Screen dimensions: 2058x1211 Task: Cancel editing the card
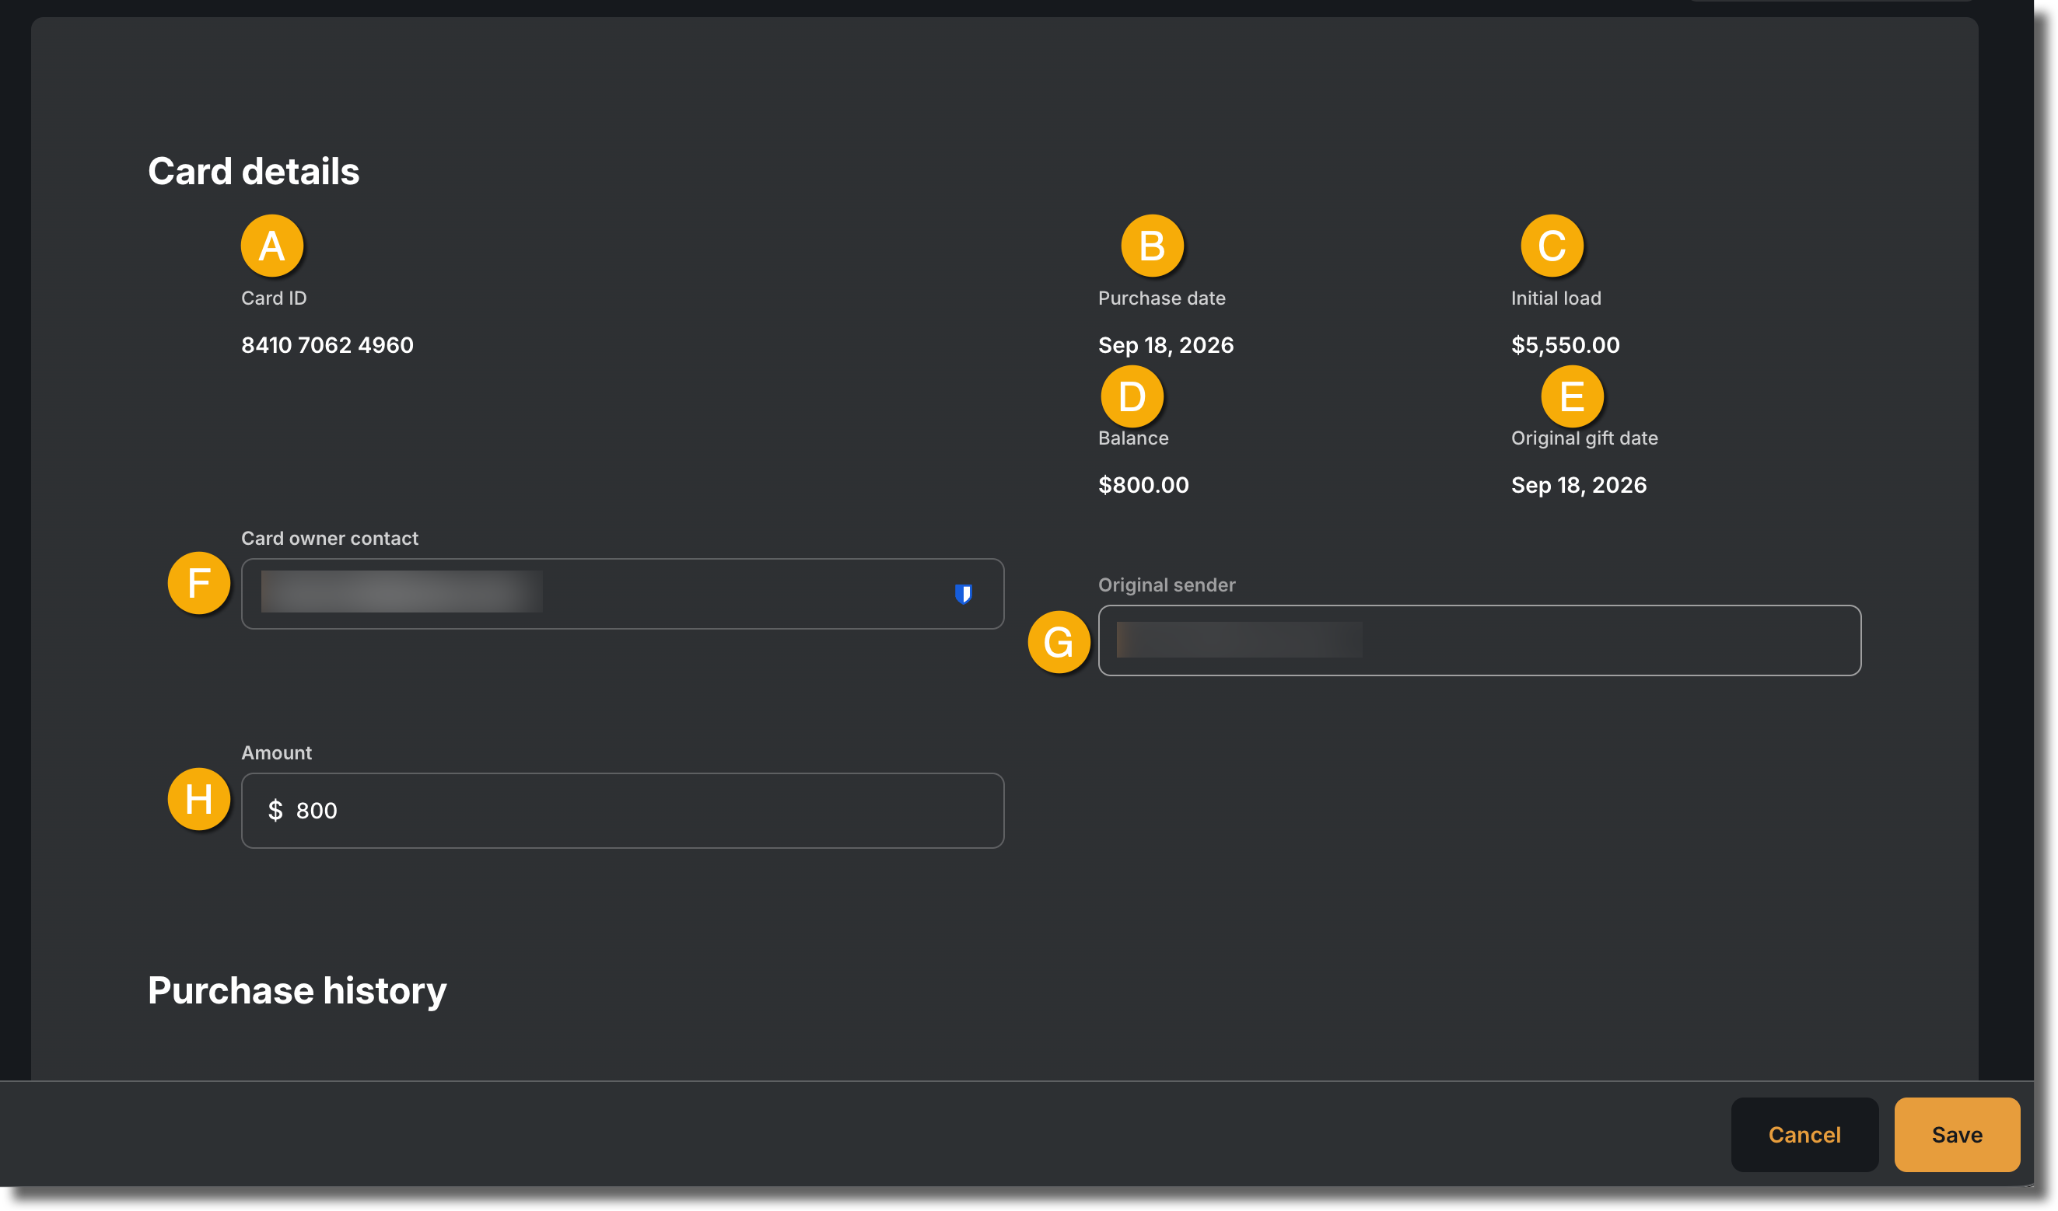tap(1804, 1134)
